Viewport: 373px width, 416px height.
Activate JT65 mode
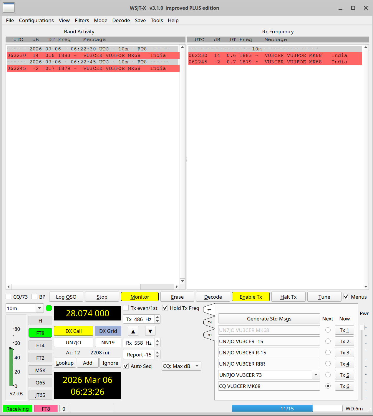click(x=40, y=395)
